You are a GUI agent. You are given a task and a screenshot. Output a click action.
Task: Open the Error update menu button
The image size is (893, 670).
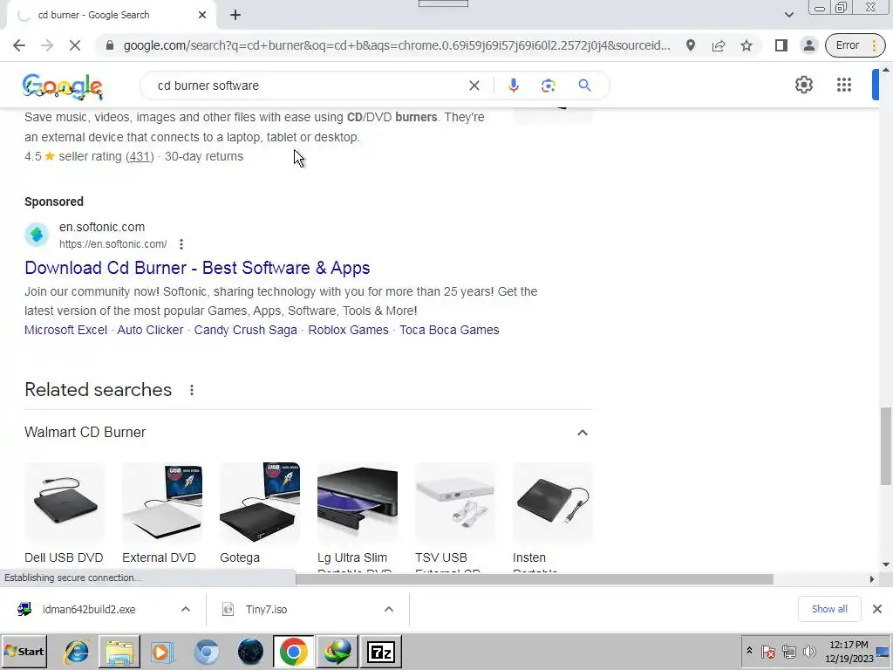click(x=855, y=45)
